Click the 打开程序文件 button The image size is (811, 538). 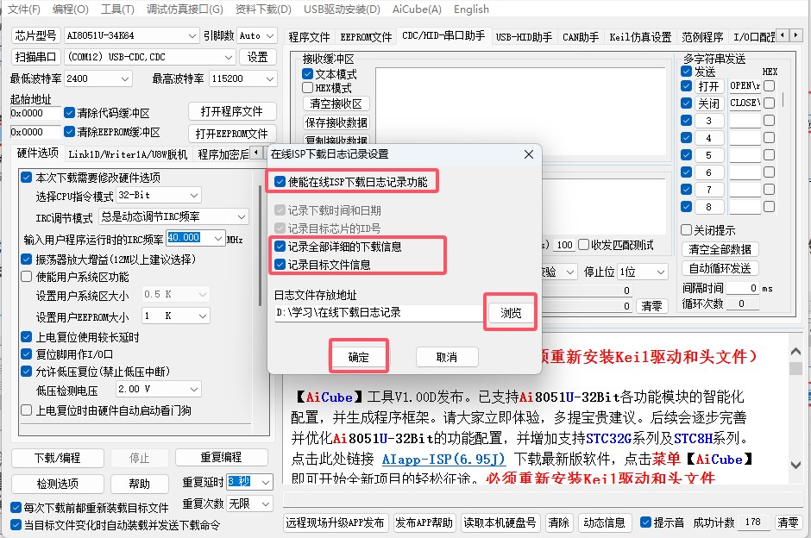[x=232, y=111]
